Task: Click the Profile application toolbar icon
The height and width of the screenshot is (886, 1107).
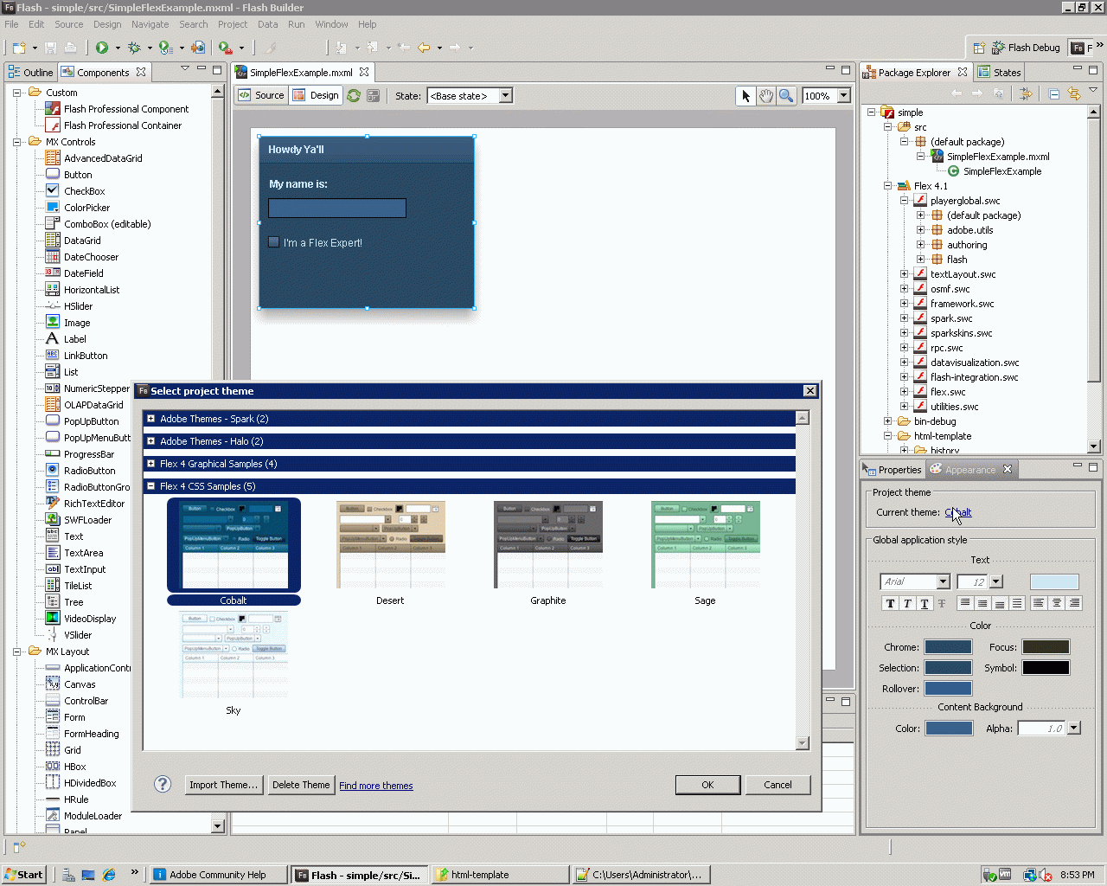Action: (166, 48)
